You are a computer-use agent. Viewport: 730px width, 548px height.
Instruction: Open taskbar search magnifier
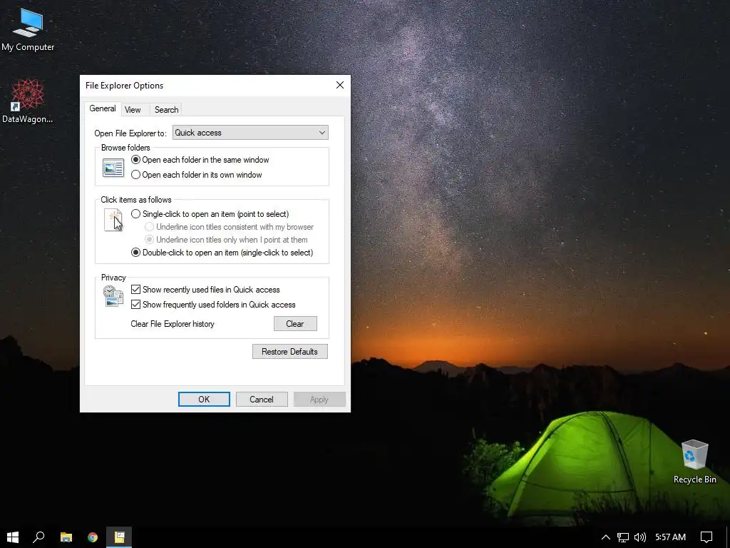click(x=38, y=537)
